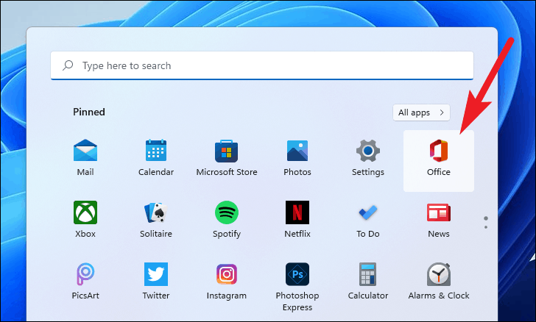Click the Start menu search field

click(262, 65)
